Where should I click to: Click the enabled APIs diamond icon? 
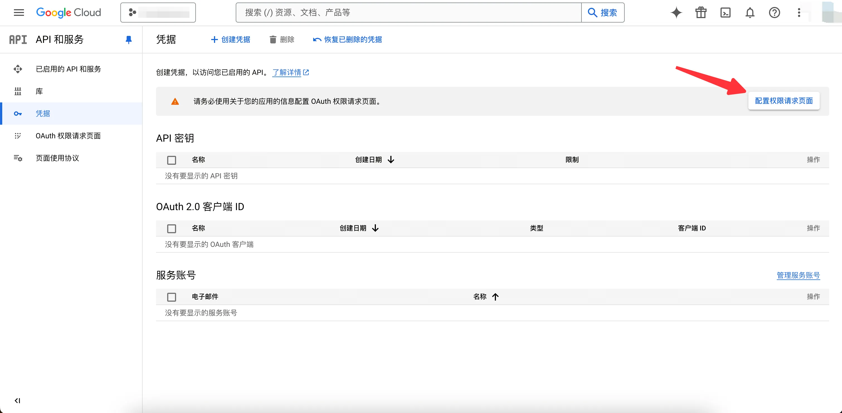click(18, 69)
